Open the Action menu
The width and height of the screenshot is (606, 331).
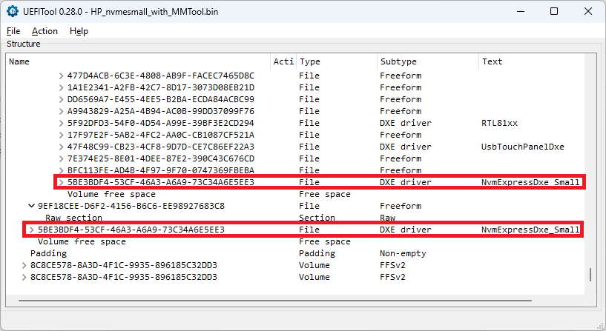tap(45, 31)
